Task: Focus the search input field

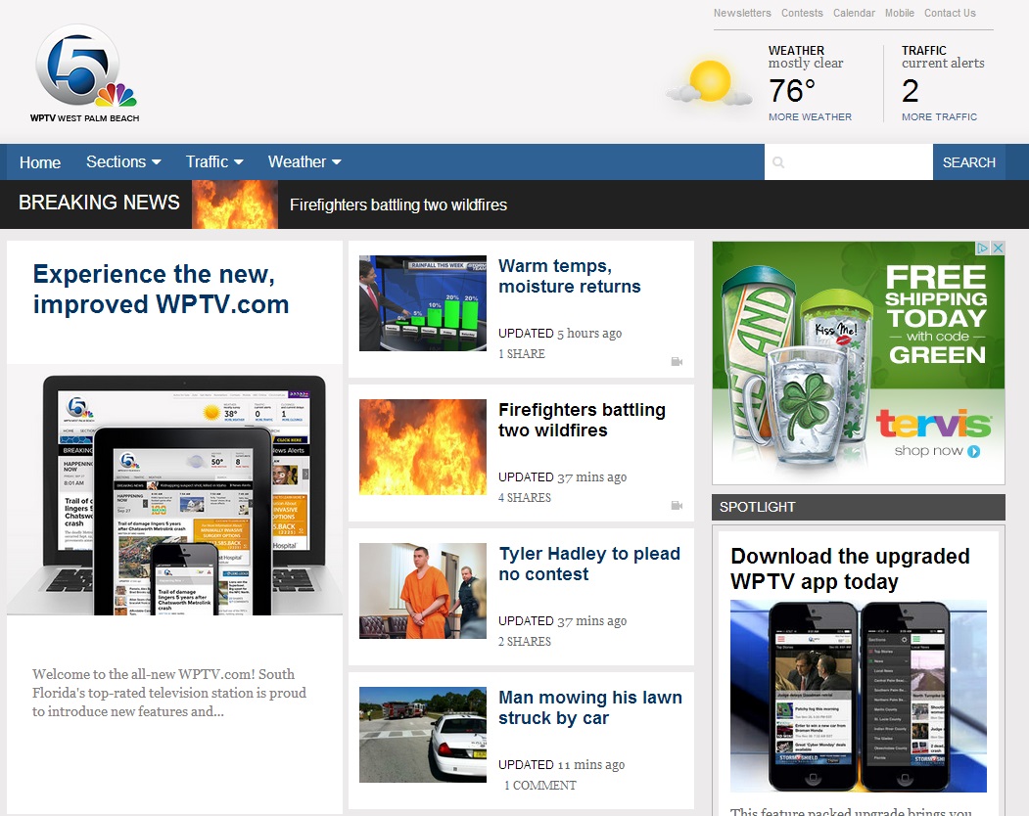Action: tap(849, 162)
